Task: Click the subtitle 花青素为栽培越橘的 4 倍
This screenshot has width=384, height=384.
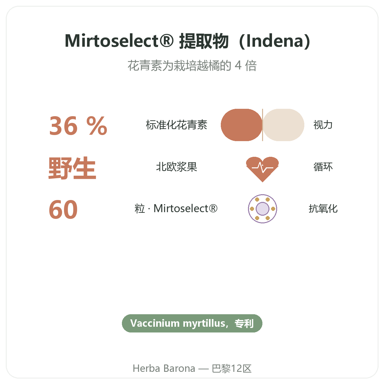Action: click(x=192, y=66)
